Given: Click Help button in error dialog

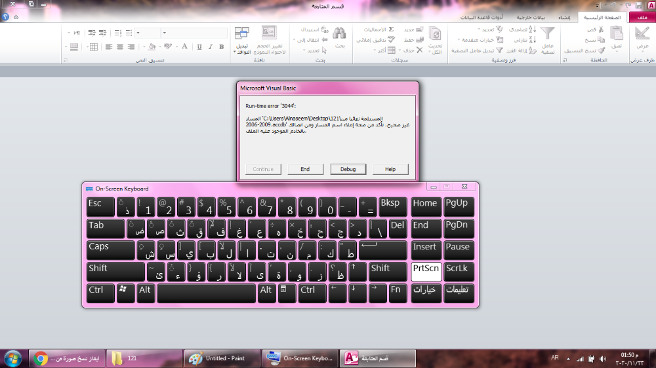Looking at the screenshot, I should coord(390,169).
